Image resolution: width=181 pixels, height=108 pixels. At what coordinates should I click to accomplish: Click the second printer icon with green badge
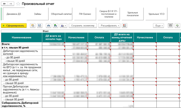point(55,26)
